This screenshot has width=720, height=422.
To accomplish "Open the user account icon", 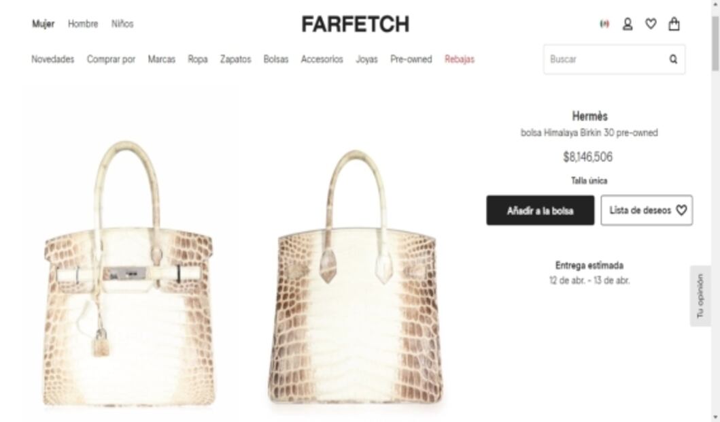I will [x=628, y=24].
